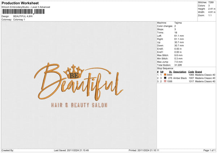Click the Brand column header
The width and height of the screenshot is (217, 153).
tap(199, 72)
